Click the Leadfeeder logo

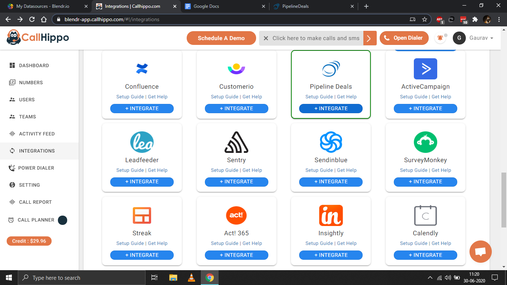pos(142,142)
